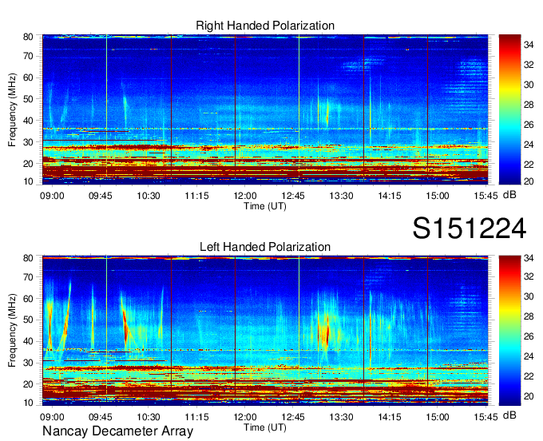This screenshot has width=543, height=441.
Task: Click '14:15' time tick under Left Handed plot
Action: tap(389, 417)
